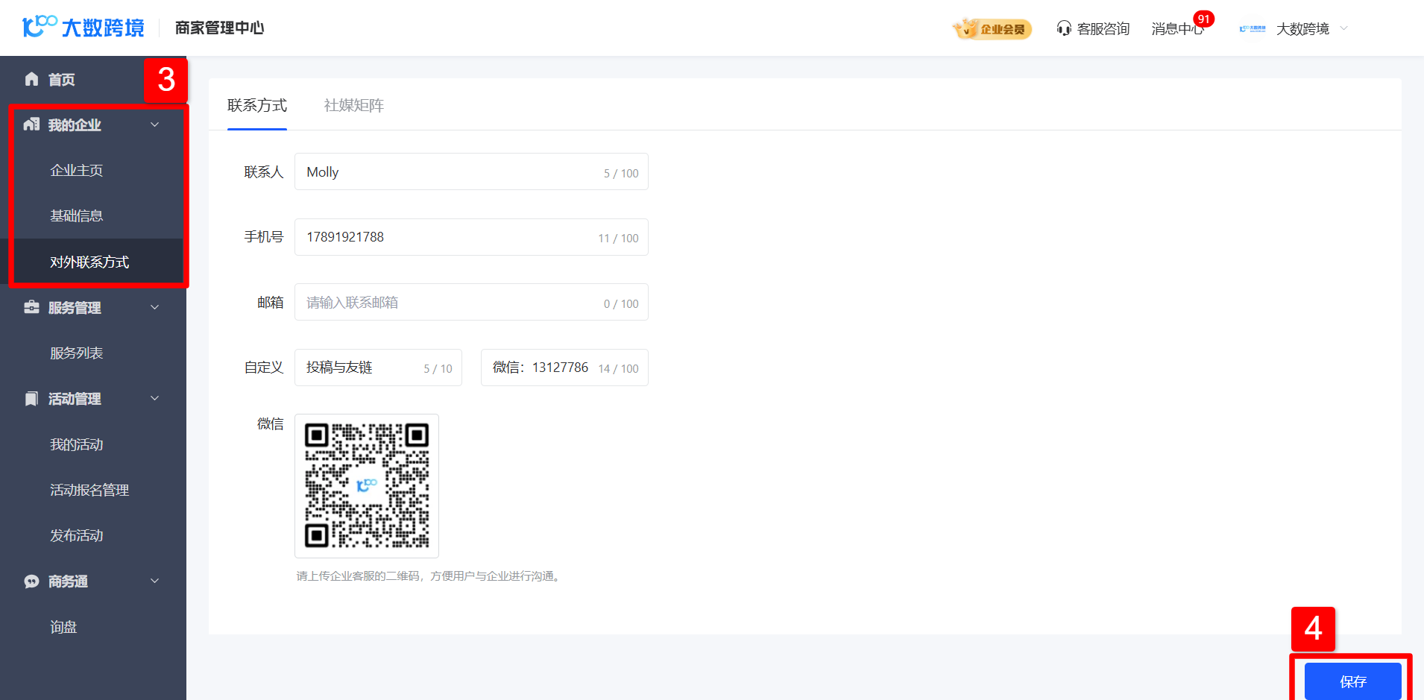Click the 首页 home icon
Screen dimensions: 1424x700
pos(31,79)
